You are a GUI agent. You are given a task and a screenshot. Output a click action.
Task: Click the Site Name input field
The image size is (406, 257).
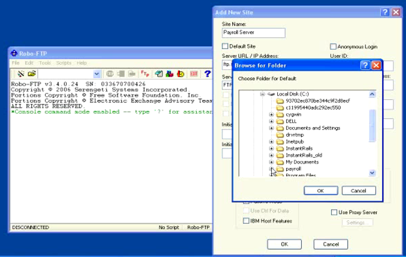pos(254,33)
